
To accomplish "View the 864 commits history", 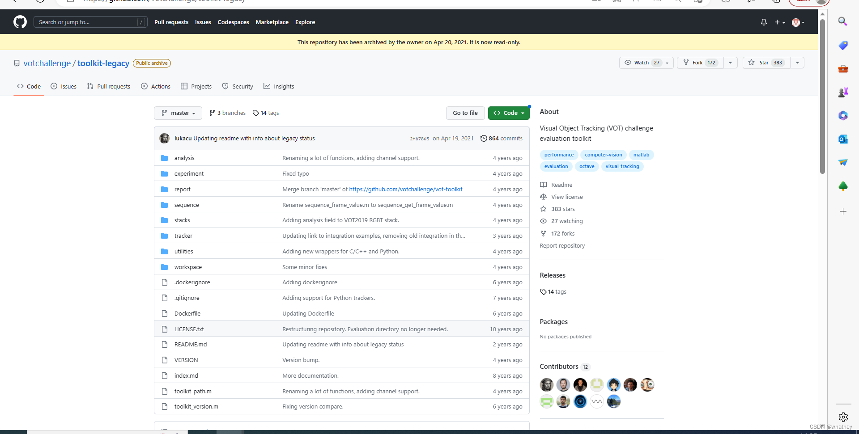I will tap(501, 139).
